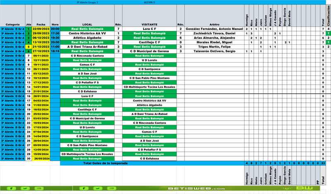
Task: Select visitor Lora C F in jornada 1
Action: 149,29
